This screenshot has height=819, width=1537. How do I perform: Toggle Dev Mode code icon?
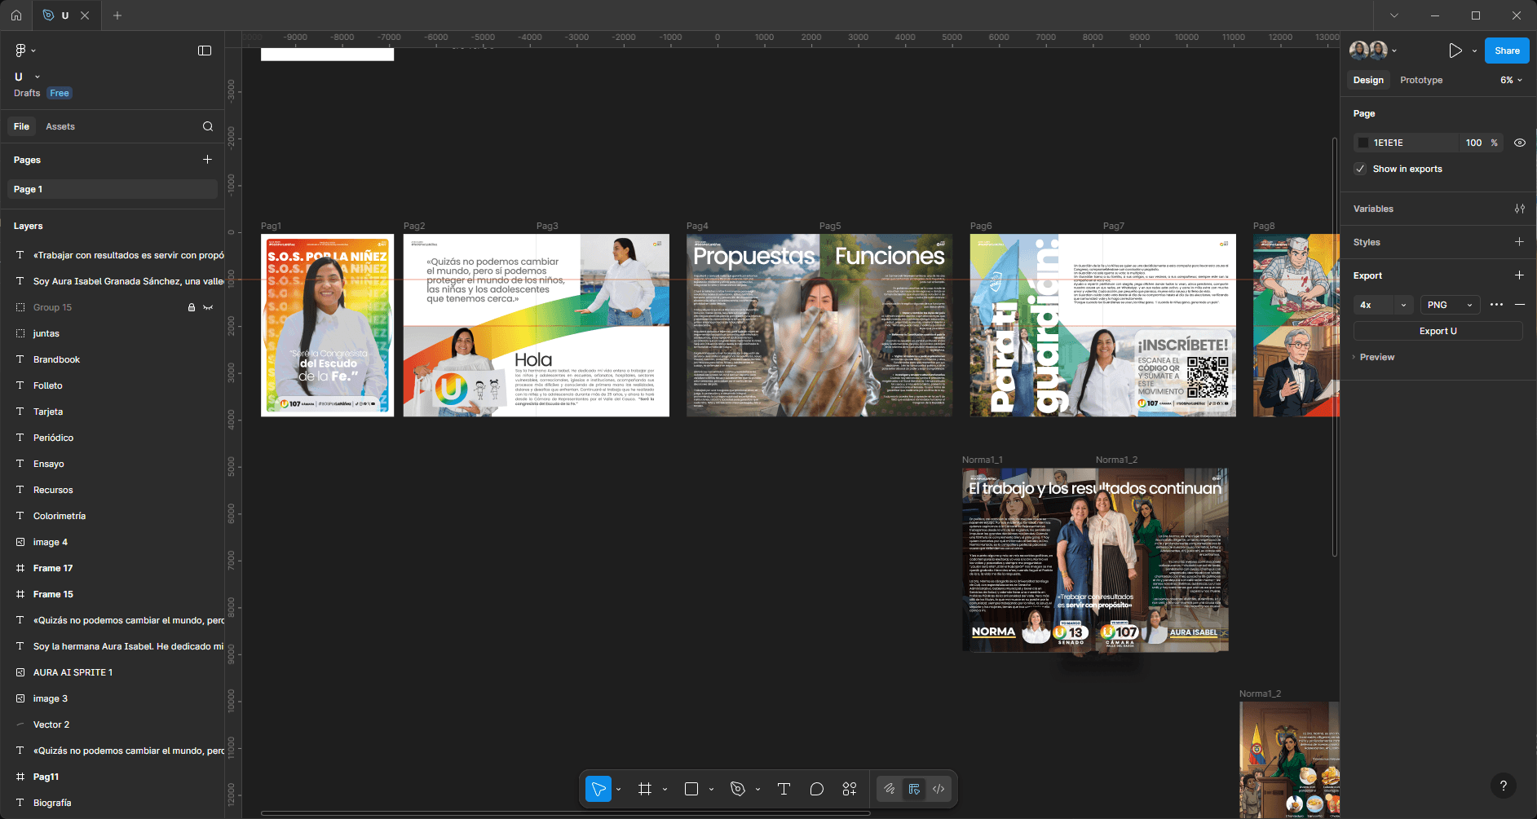[939, 789]
